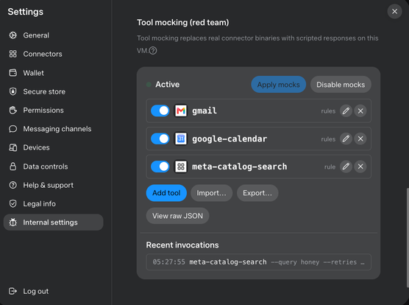Image resolution: width=409 pixels, height=305 pixels.
Task: Edit gmail mock rules with pencil
Action: tap(346, 111)
